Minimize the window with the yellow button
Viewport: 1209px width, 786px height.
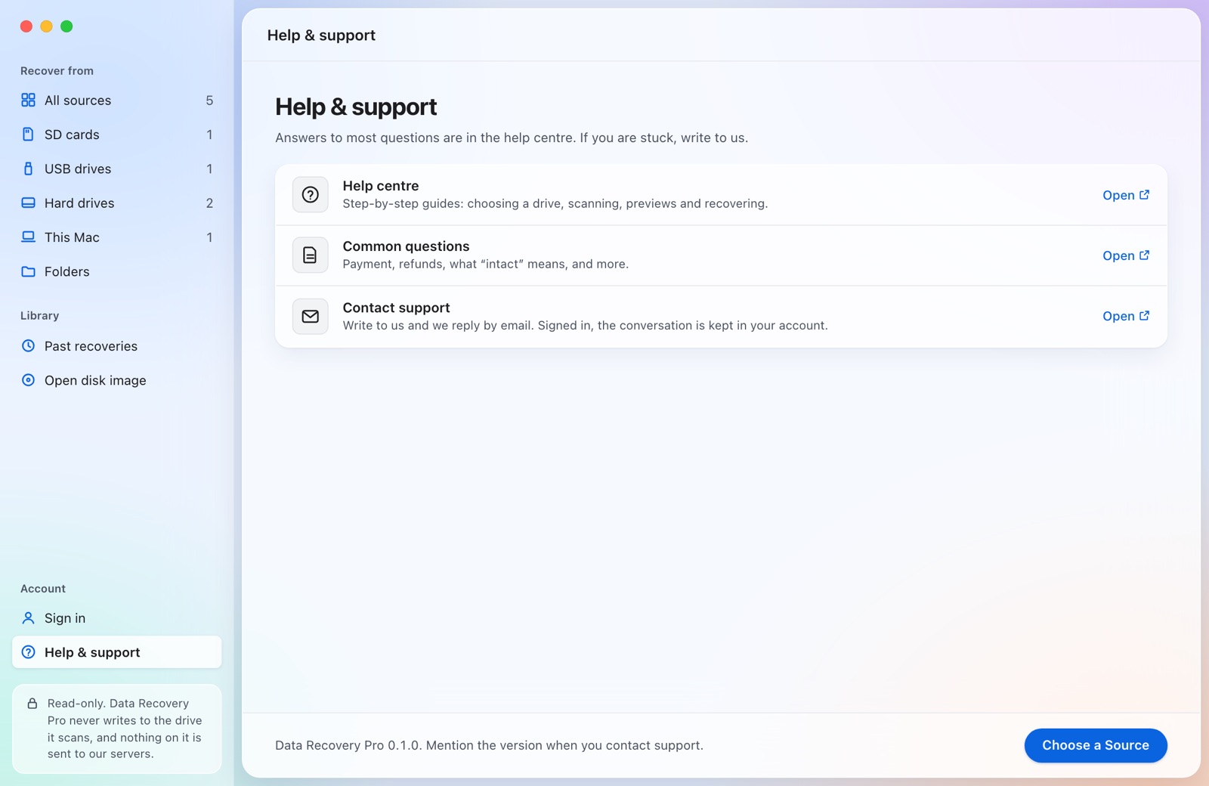coord(46,26)
